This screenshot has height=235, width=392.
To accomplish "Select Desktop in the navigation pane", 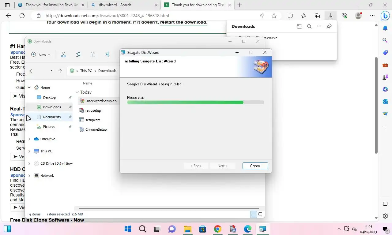I will [x=49, y=97].
